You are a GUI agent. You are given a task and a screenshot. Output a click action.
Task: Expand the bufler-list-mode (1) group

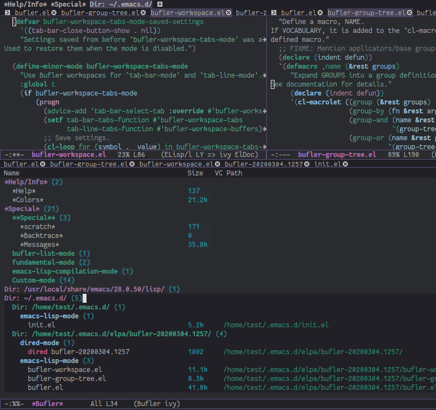point(51,254)
